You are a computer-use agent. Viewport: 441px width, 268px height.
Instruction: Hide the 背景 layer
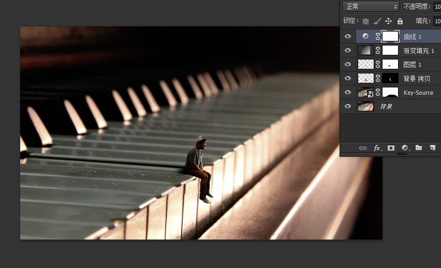tap(348, 106)
